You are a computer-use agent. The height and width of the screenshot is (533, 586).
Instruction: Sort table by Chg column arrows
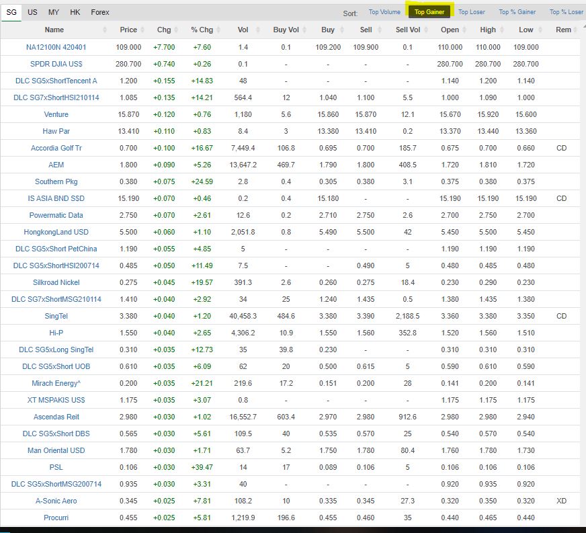(176, 30)
